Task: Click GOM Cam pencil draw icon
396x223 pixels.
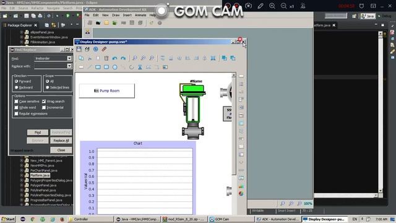Action: (260, 6)
